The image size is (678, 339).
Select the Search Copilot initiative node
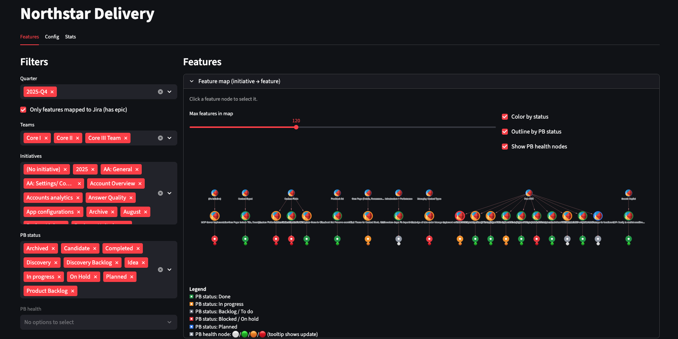click(x=629, y=192)
